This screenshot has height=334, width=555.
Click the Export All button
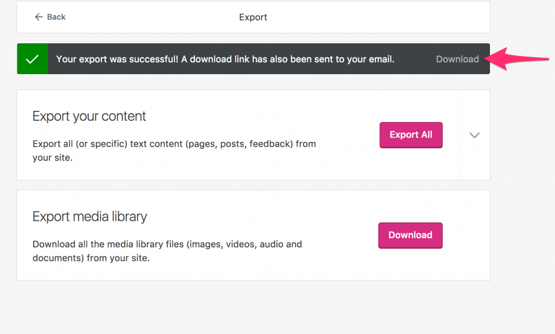(x=411, y=135)
